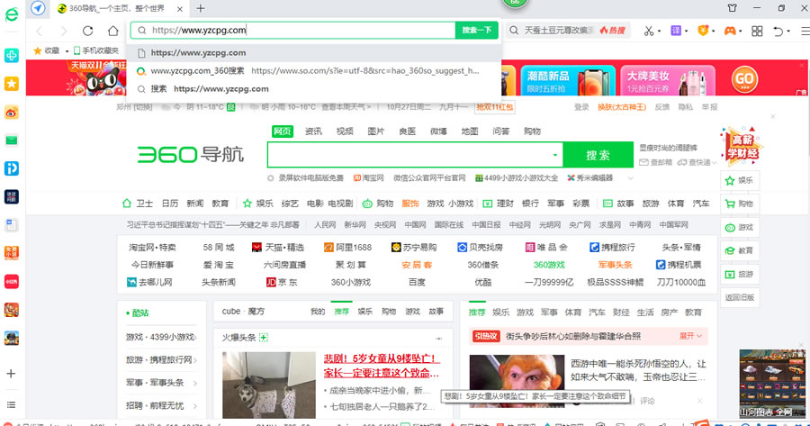Click the blue iD sidebar icon
810x426 pixels.
(12, 168)
